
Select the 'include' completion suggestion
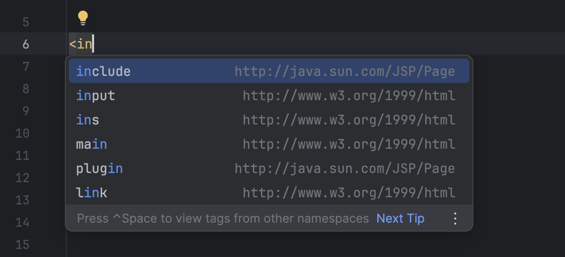click(103, 71)
